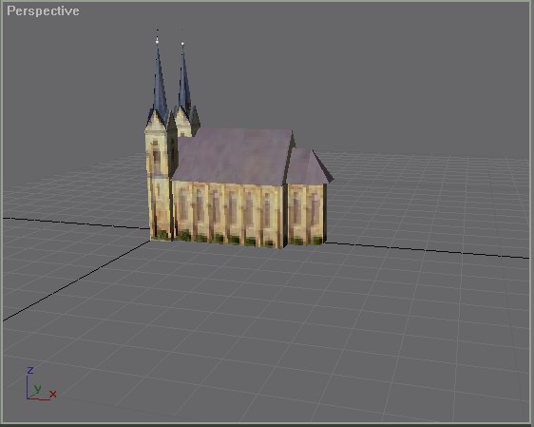
Task: Click the XYZ axis tripod indicator
Action: point(41,383)
